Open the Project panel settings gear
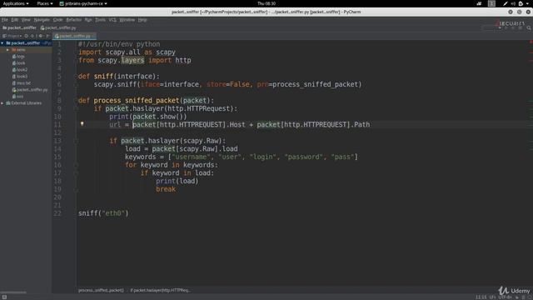The height and width of the screenshot is (300, 533). (41, 36)
